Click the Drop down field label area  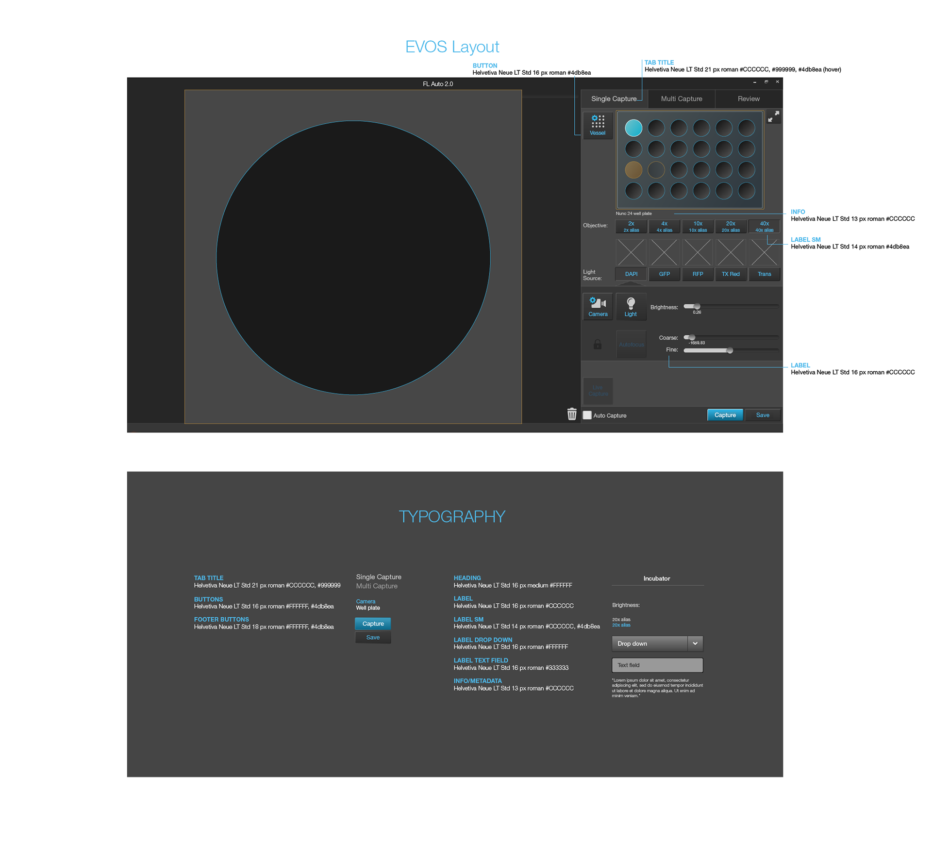coord(649,644)
